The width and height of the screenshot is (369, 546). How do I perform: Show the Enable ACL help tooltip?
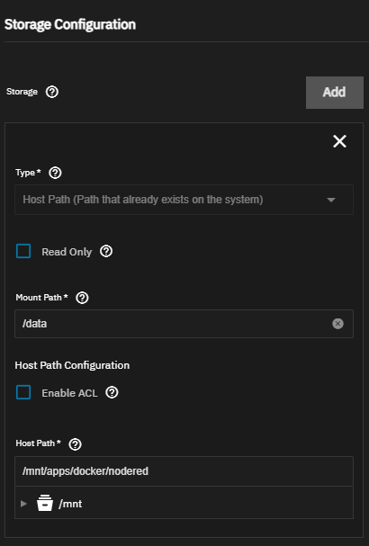pos(112,392)
